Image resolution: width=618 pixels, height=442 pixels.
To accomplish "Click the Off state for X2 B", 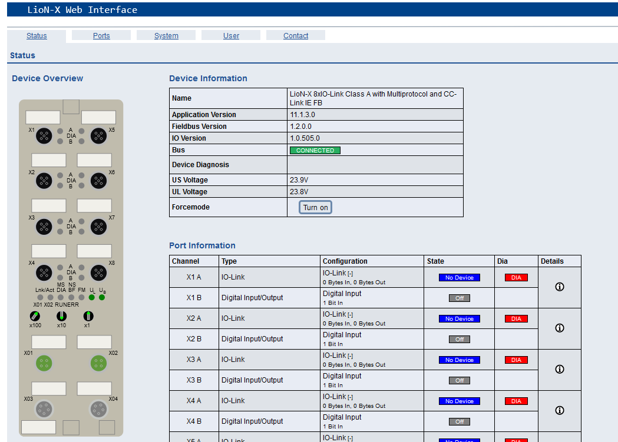I will pos(460,339).
